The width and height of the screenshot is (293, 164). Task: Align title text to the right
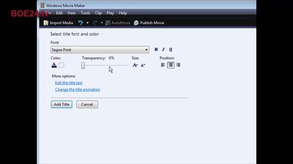178,65
